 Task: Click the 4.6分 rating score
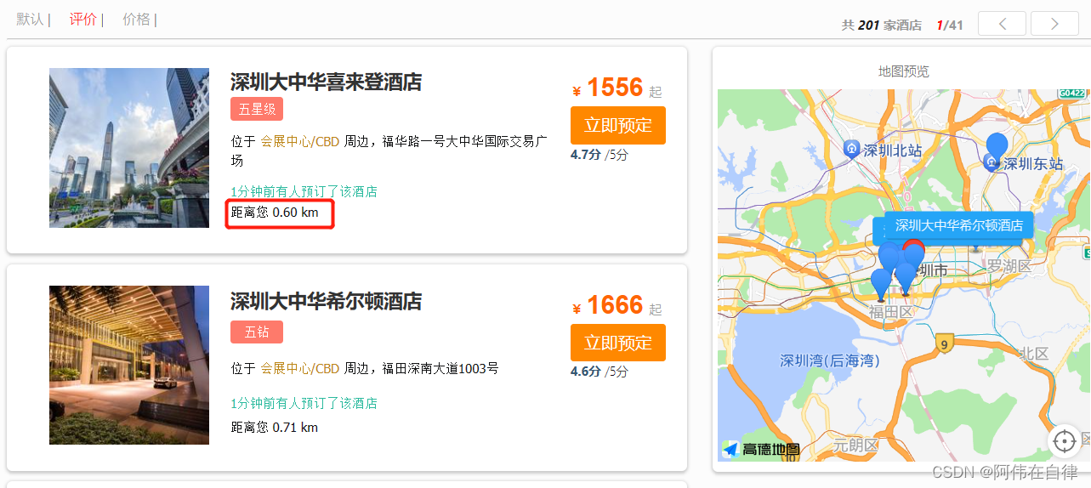(586, 372)
